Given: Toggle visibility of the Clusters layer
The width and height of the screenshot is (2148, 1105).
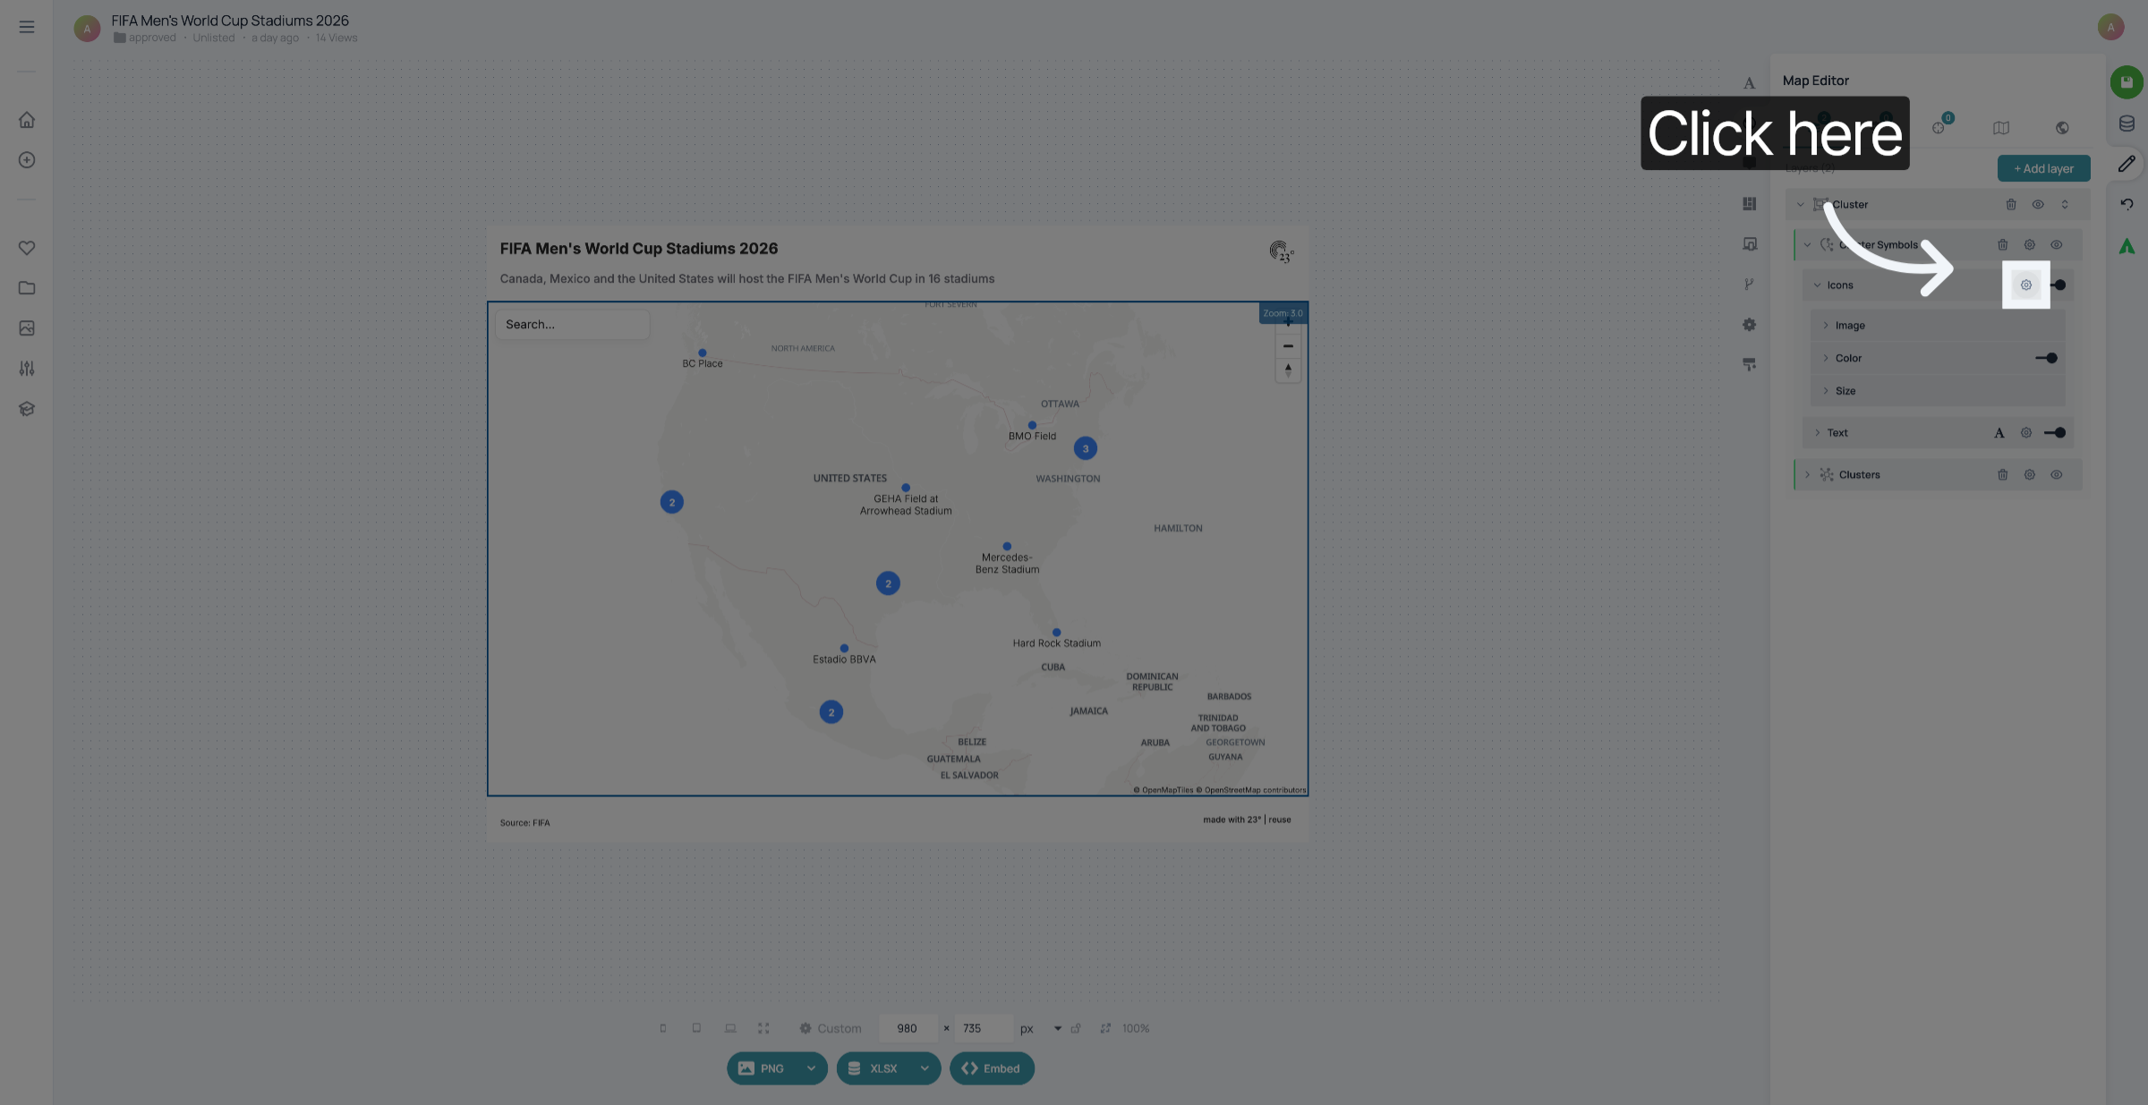Looking at the screenshot, I should 2057,475.
